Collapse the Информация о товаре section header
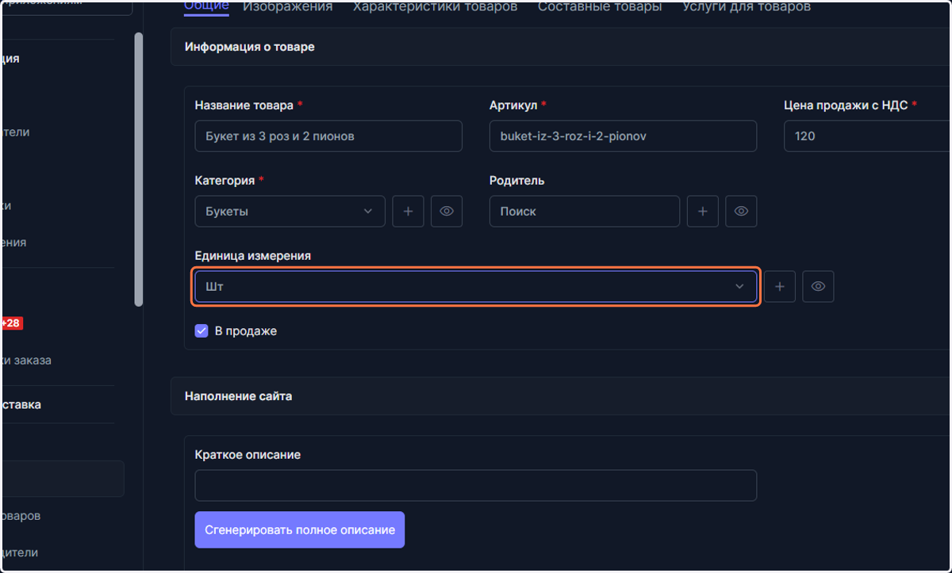Viewport: 952px width, 573px height. 561,47
